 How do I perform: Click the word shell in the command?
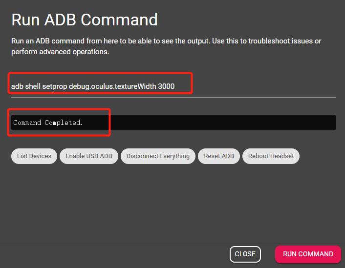coord(33,86)
